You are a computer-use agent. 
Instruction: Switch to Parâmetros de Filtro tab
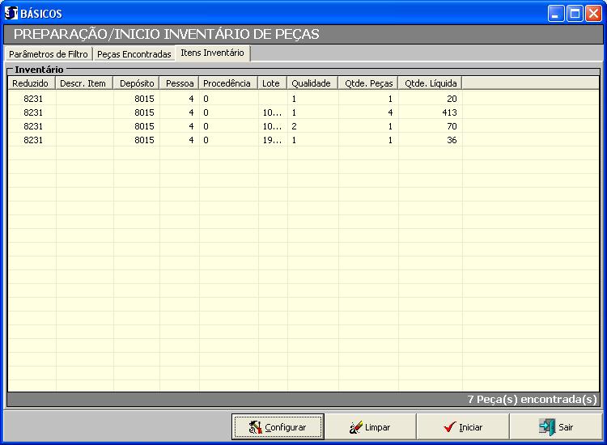tap(48, 54)
